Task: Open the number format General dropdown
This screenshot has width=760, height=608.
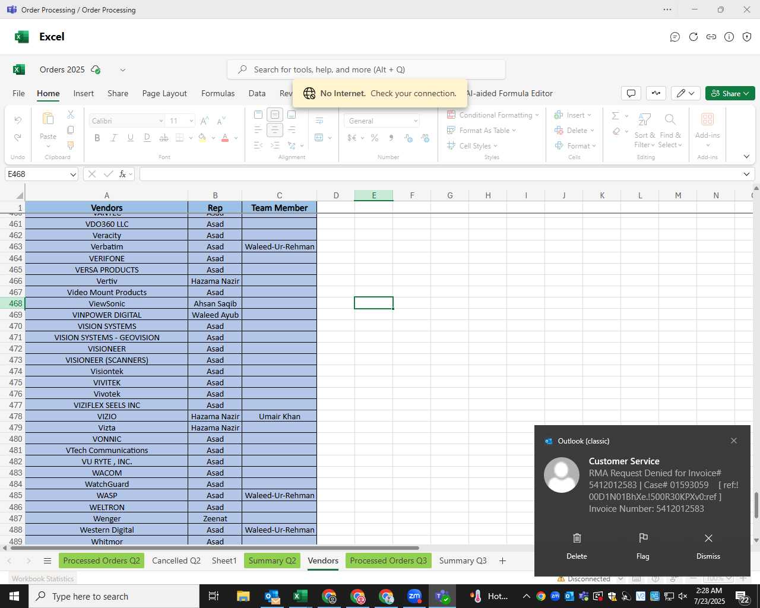Action: coord(416,121)
